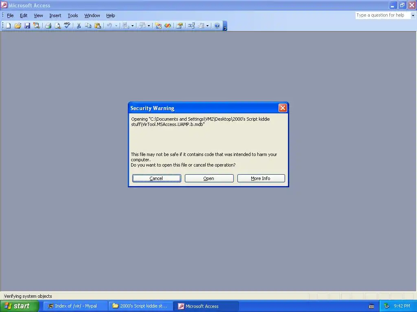This screenshot has height=312, width=417.
Task: Open the Analyze dropdown arrow
Action: (x=149, y=26)
